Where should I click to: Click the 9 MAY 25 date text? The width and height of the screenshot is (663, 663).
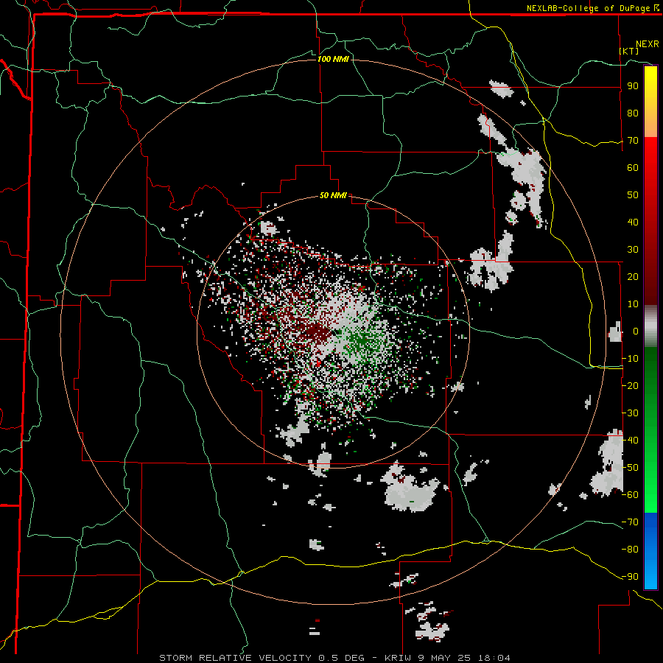[443, 658]
